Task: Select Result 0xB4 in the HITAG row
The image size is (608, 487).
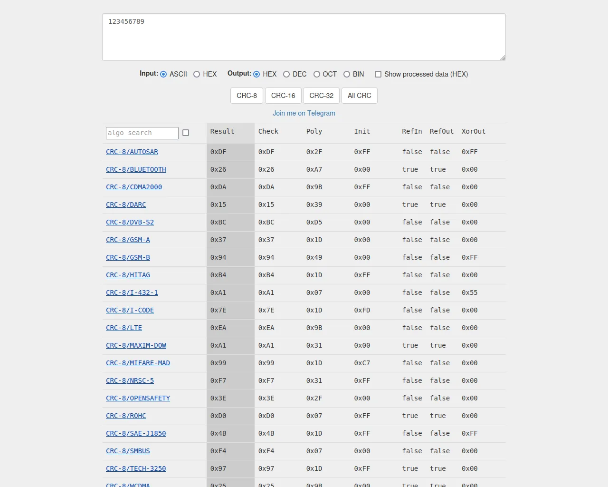Action: pyautogui.click(x=218, y=275)
